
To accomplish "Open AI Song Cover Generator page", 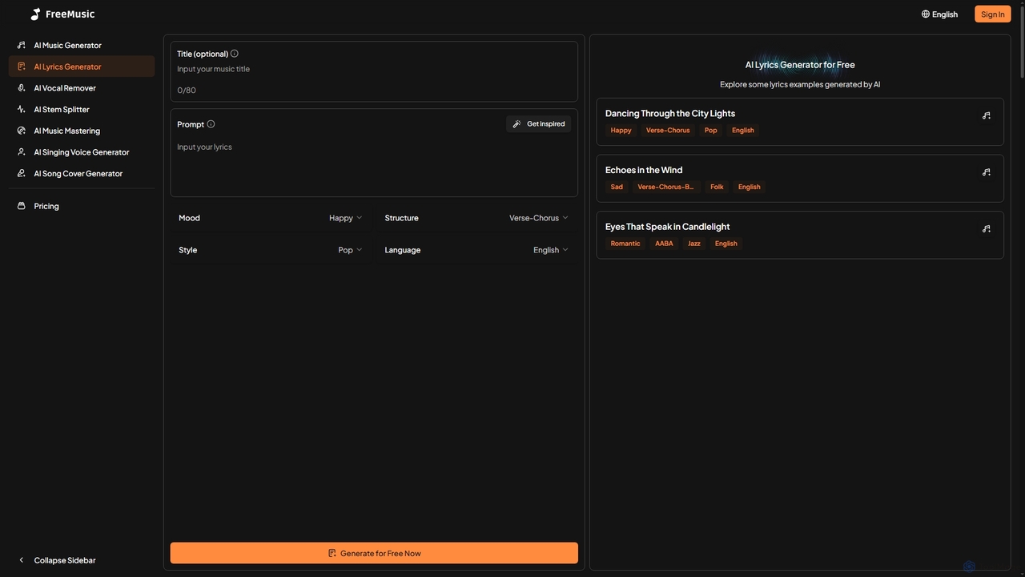I will point(82,173).
